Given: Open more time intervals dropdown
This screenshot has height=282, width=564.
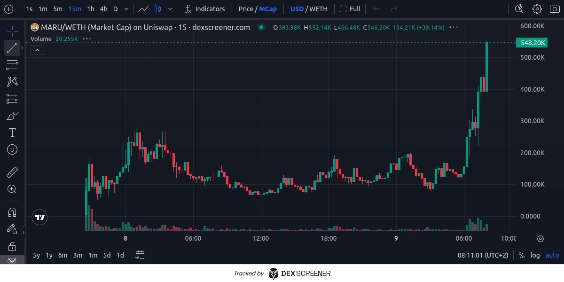Looking at the screenshot, I should point(126,8).
